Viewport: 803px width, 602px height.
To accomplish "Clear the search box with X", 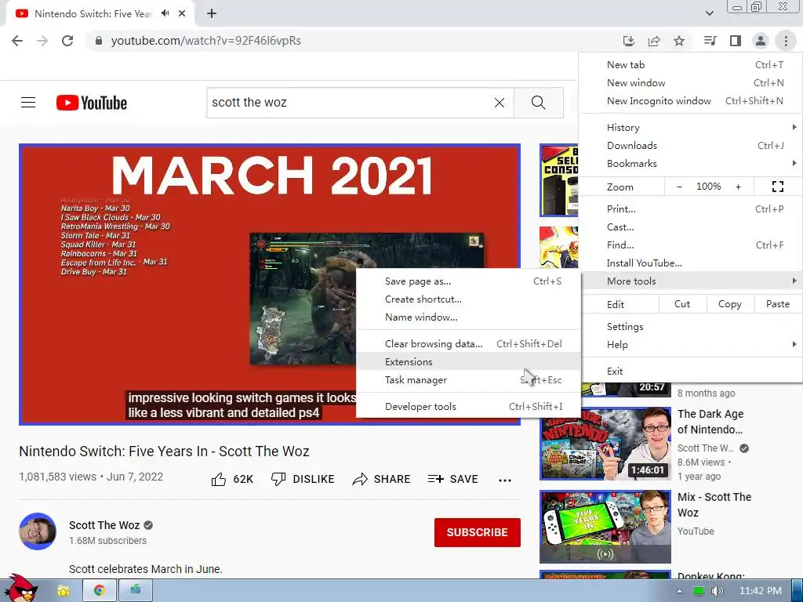I will (x=500, y=103).
